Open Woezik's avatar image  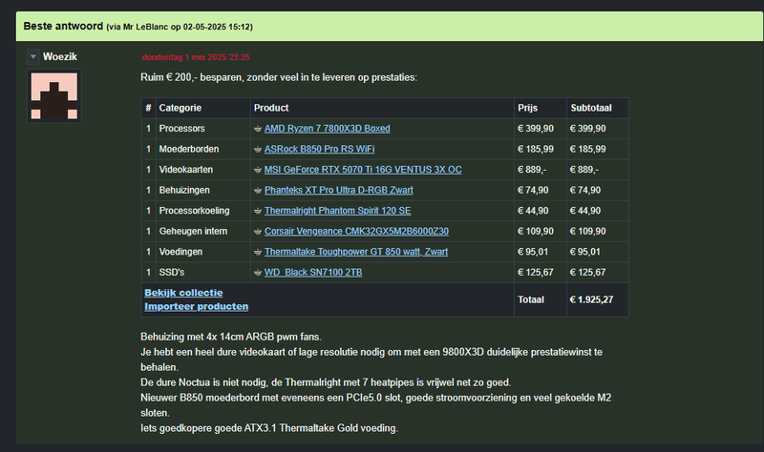[x=53, y=96]
